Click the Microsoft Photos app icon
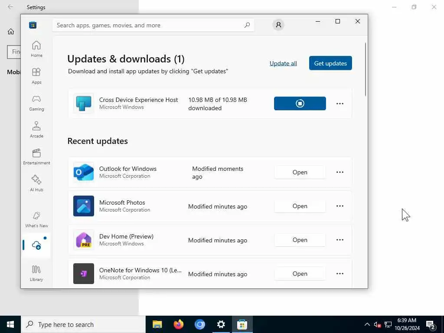 (84, 206)
